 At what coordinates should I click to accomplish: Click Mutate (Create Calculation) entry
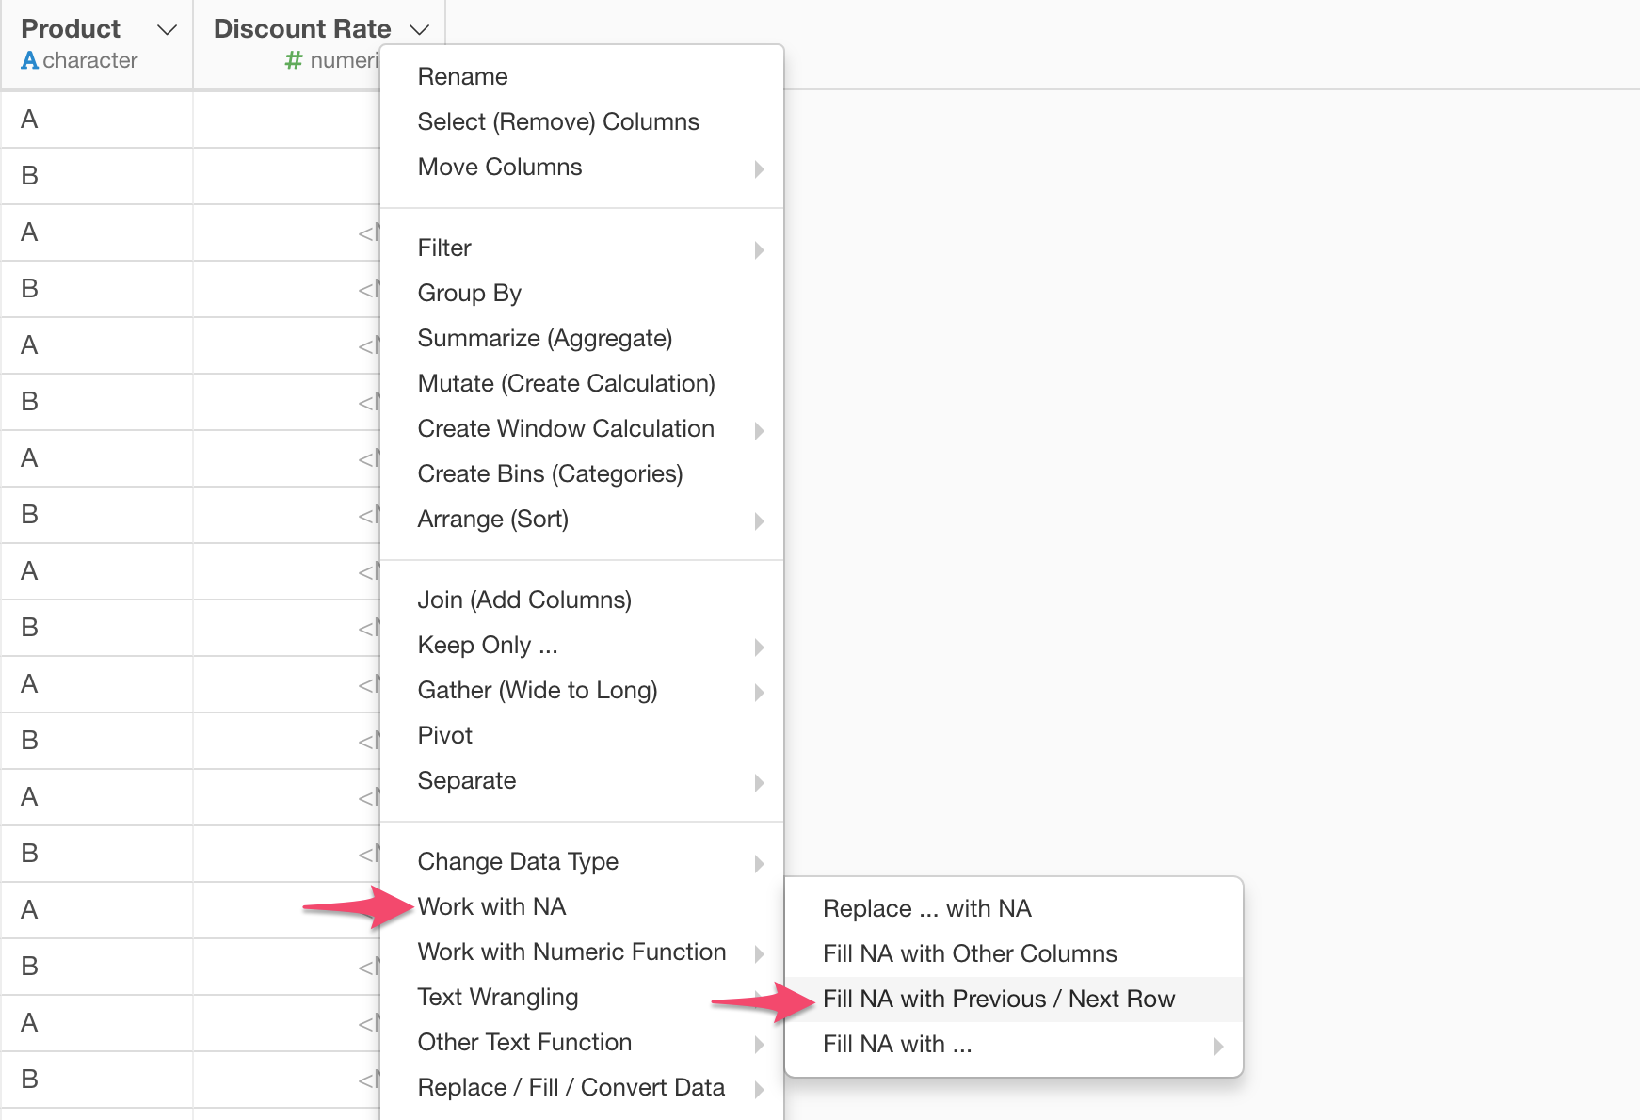click(566, 383)
